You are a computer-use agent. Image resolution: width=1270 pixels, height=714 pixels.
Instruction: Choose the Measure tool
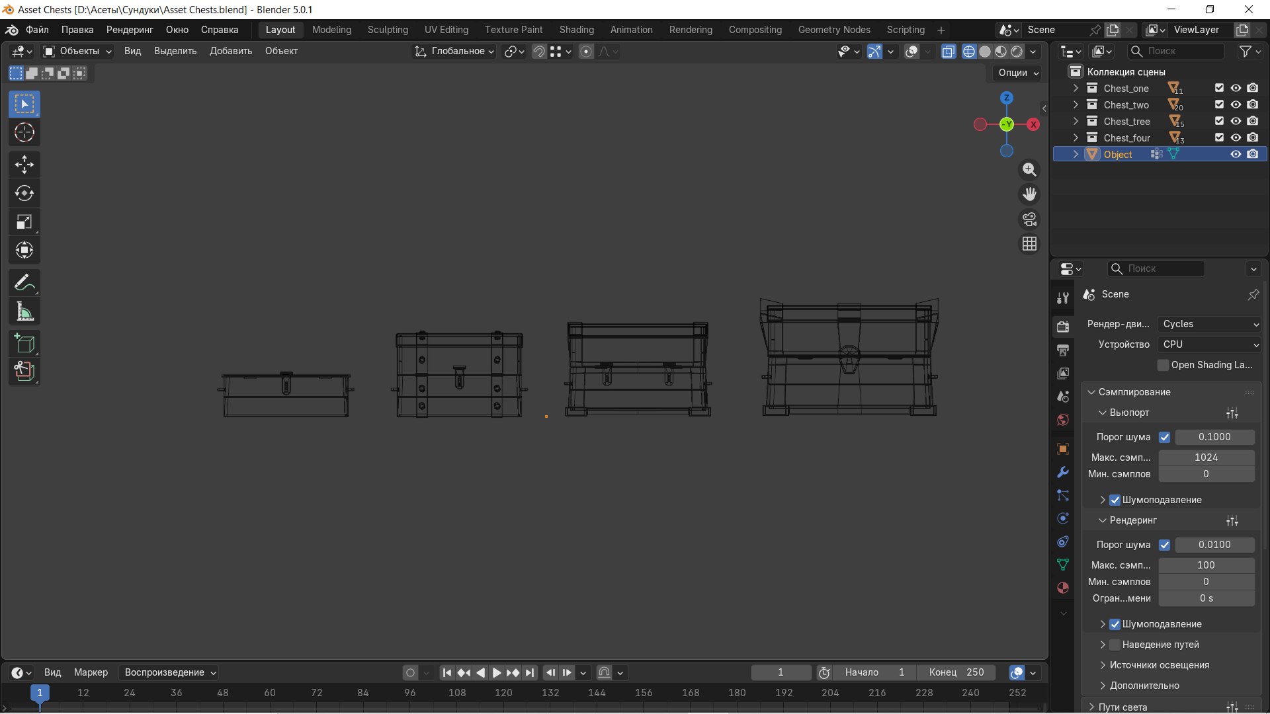(x=24, y=311)
